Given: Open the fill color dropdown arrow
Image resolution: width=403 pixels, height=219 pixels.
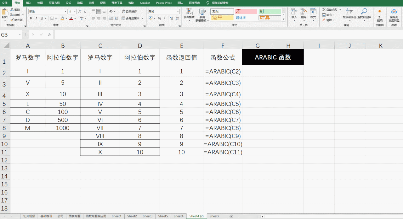Looking at the screenshot, I should click(x=66, y=19).
